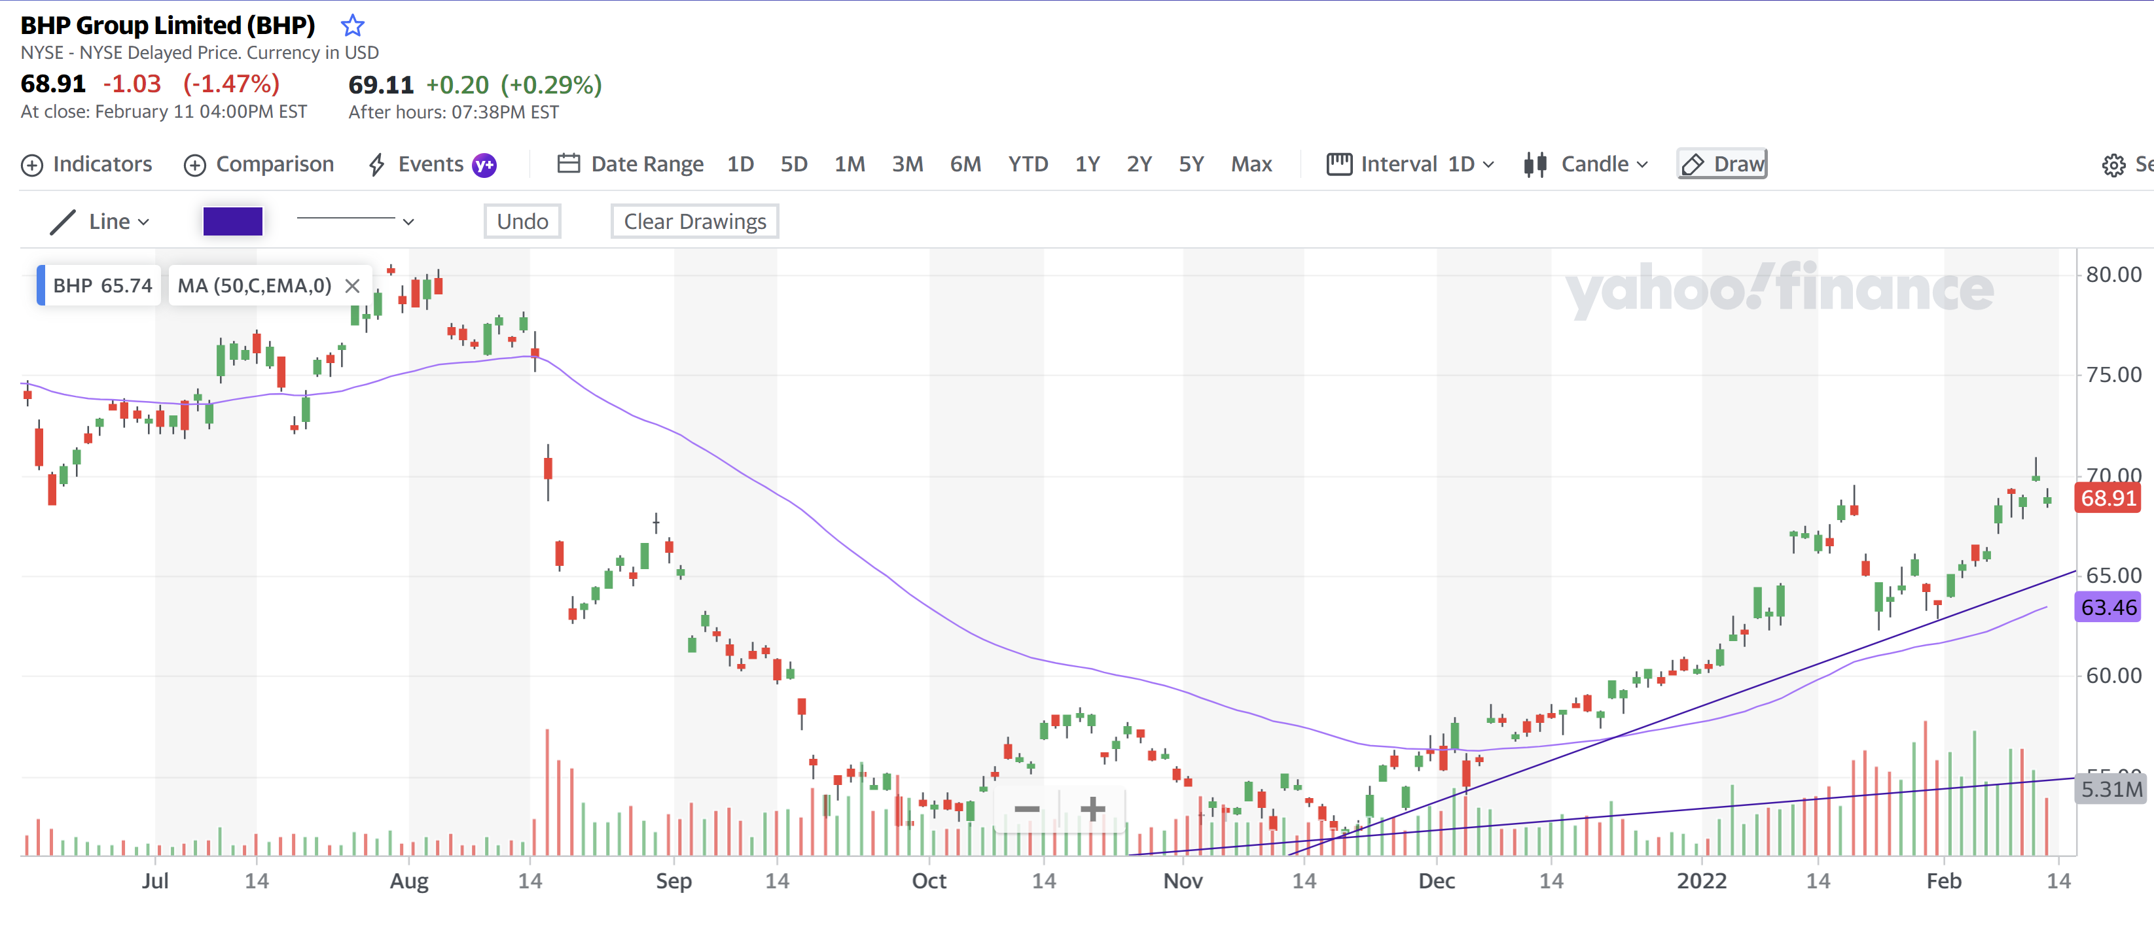Screen dimensions: 2154x925
Task: Select the 3M date range
Action: 907,165
